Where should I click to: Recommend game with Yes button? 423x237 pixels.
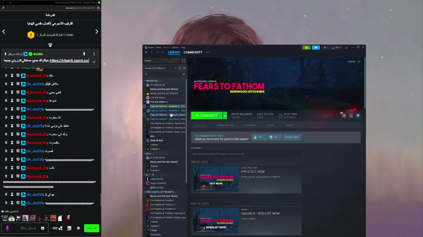click(x=259, y=137)
